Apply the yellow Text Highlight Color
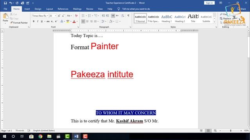Viewport: 250px width, 140px height. (68, 21)
